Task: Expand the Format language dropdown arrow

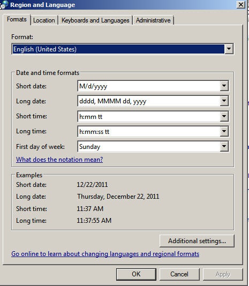Action: pos(229,49)
